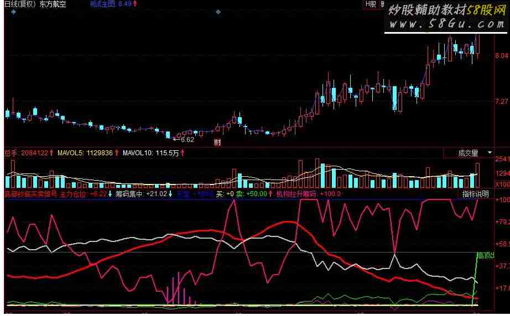The width and height of the screenshot is (510, 316).
Task: Click the 买: +0 indicator value
Action: coord(225,194)
